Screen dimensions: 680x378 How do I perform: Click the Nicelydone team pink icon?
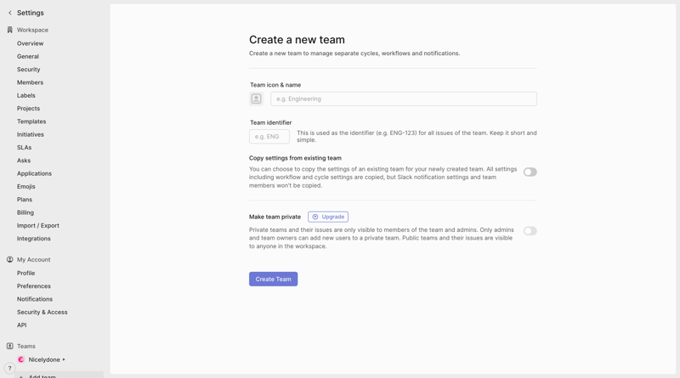20,359
